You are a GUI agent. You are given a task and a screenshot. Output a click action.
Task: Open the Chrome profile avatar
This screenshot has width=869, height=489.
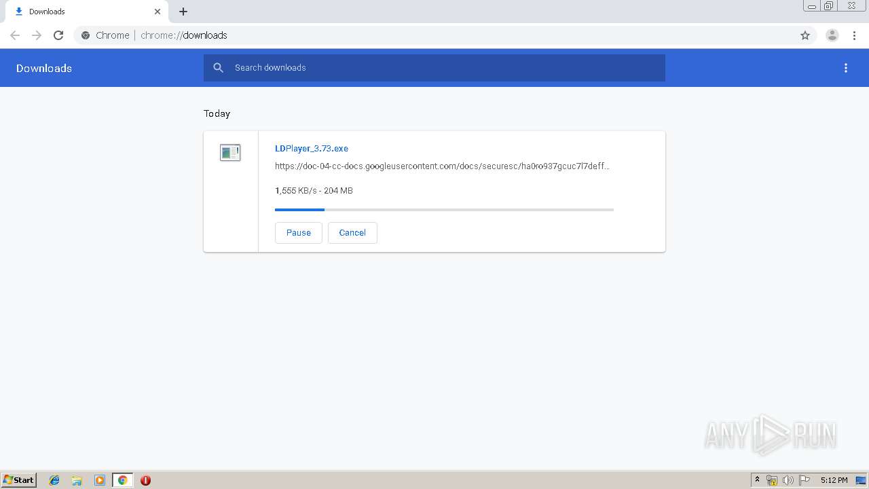tap(832, 35)
